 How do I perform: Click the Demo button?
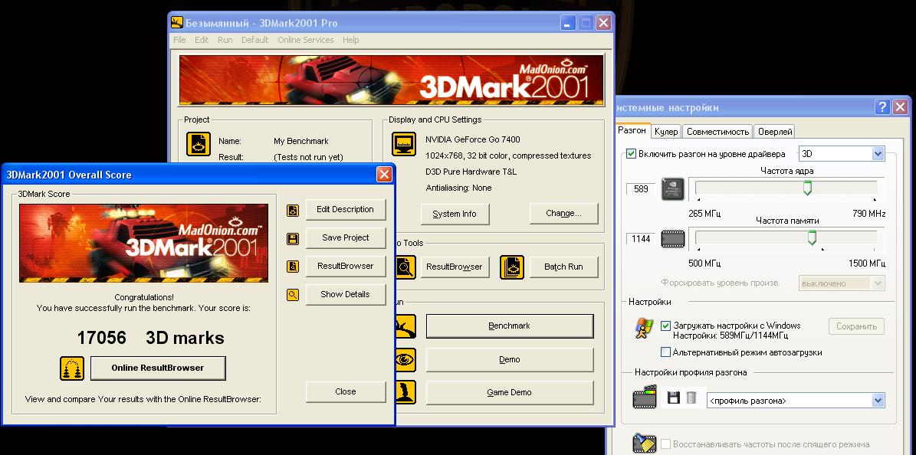pos(510,360)
